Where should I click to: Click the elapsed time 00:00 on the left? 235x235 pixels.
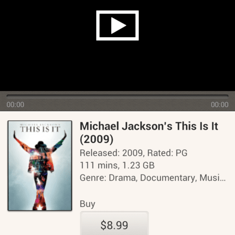click(x=16, y=105)
